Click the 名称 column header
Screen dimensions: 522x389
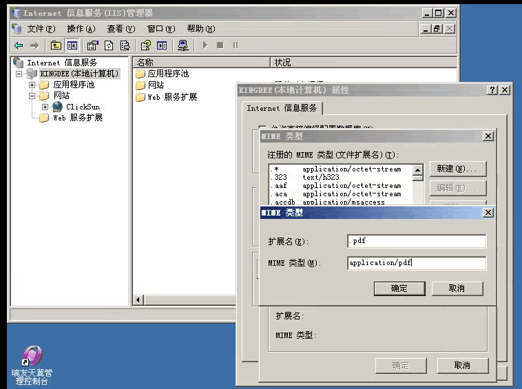pos(201,62)
